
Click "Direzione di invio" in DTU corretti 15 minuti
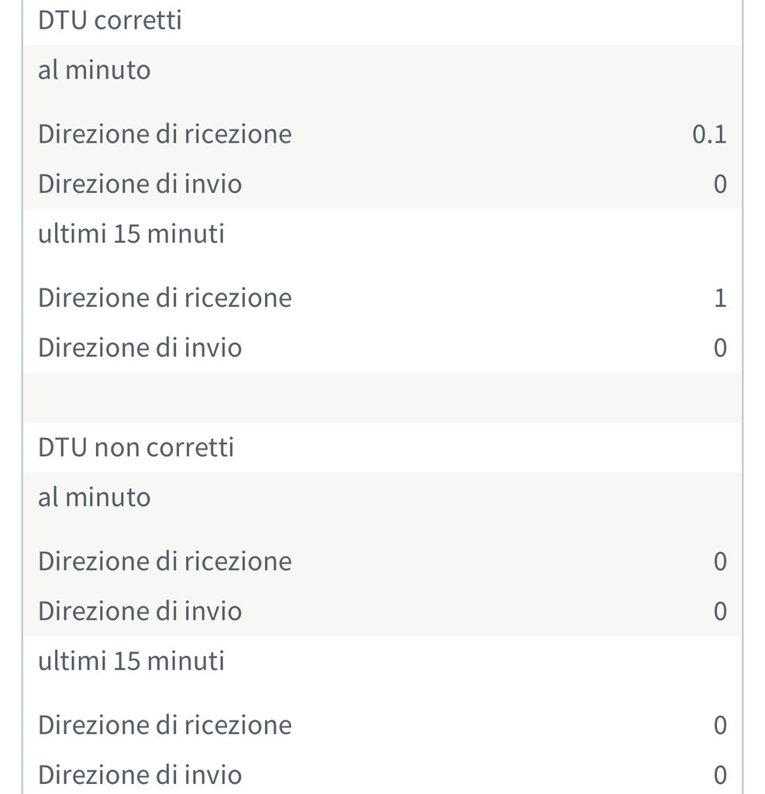[140, 347]
